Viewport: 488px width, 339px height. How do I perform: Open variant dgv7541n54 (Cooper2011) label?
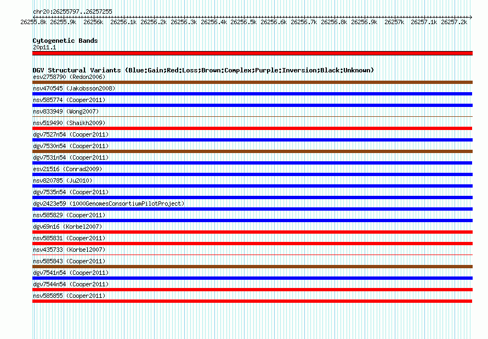71,273
